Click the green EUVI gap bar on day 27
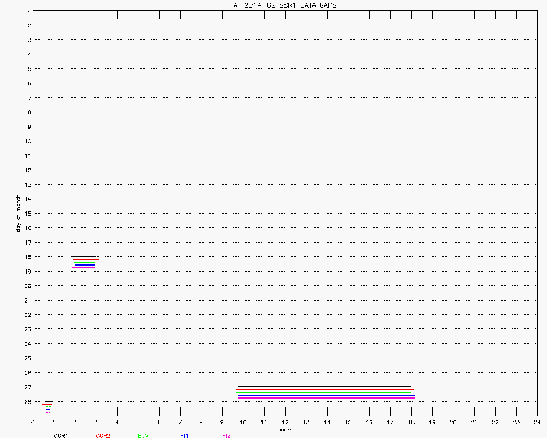This screenshot has width=547, height=438. pyautogui.click(x=324, y=392)
